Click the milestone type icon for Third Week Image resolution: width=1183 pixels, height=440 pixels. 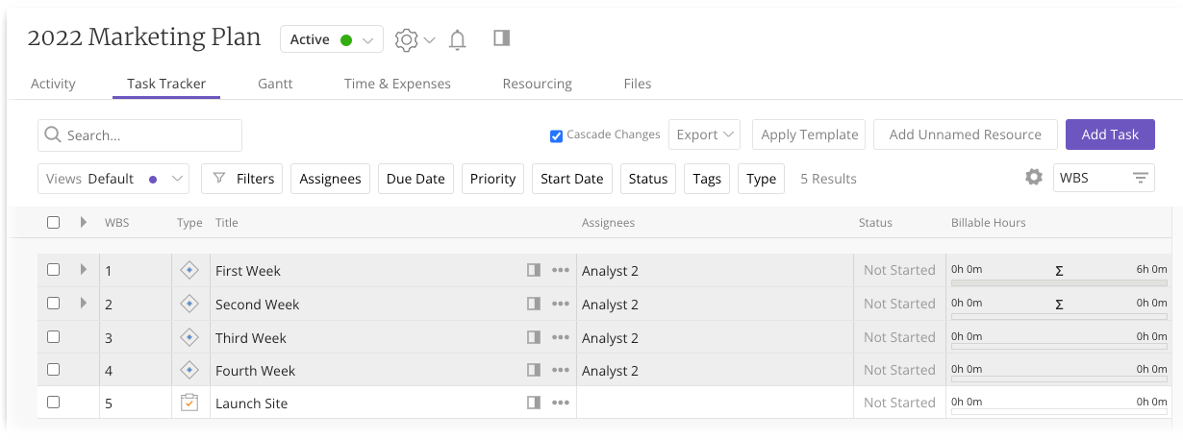pos(189,337)
